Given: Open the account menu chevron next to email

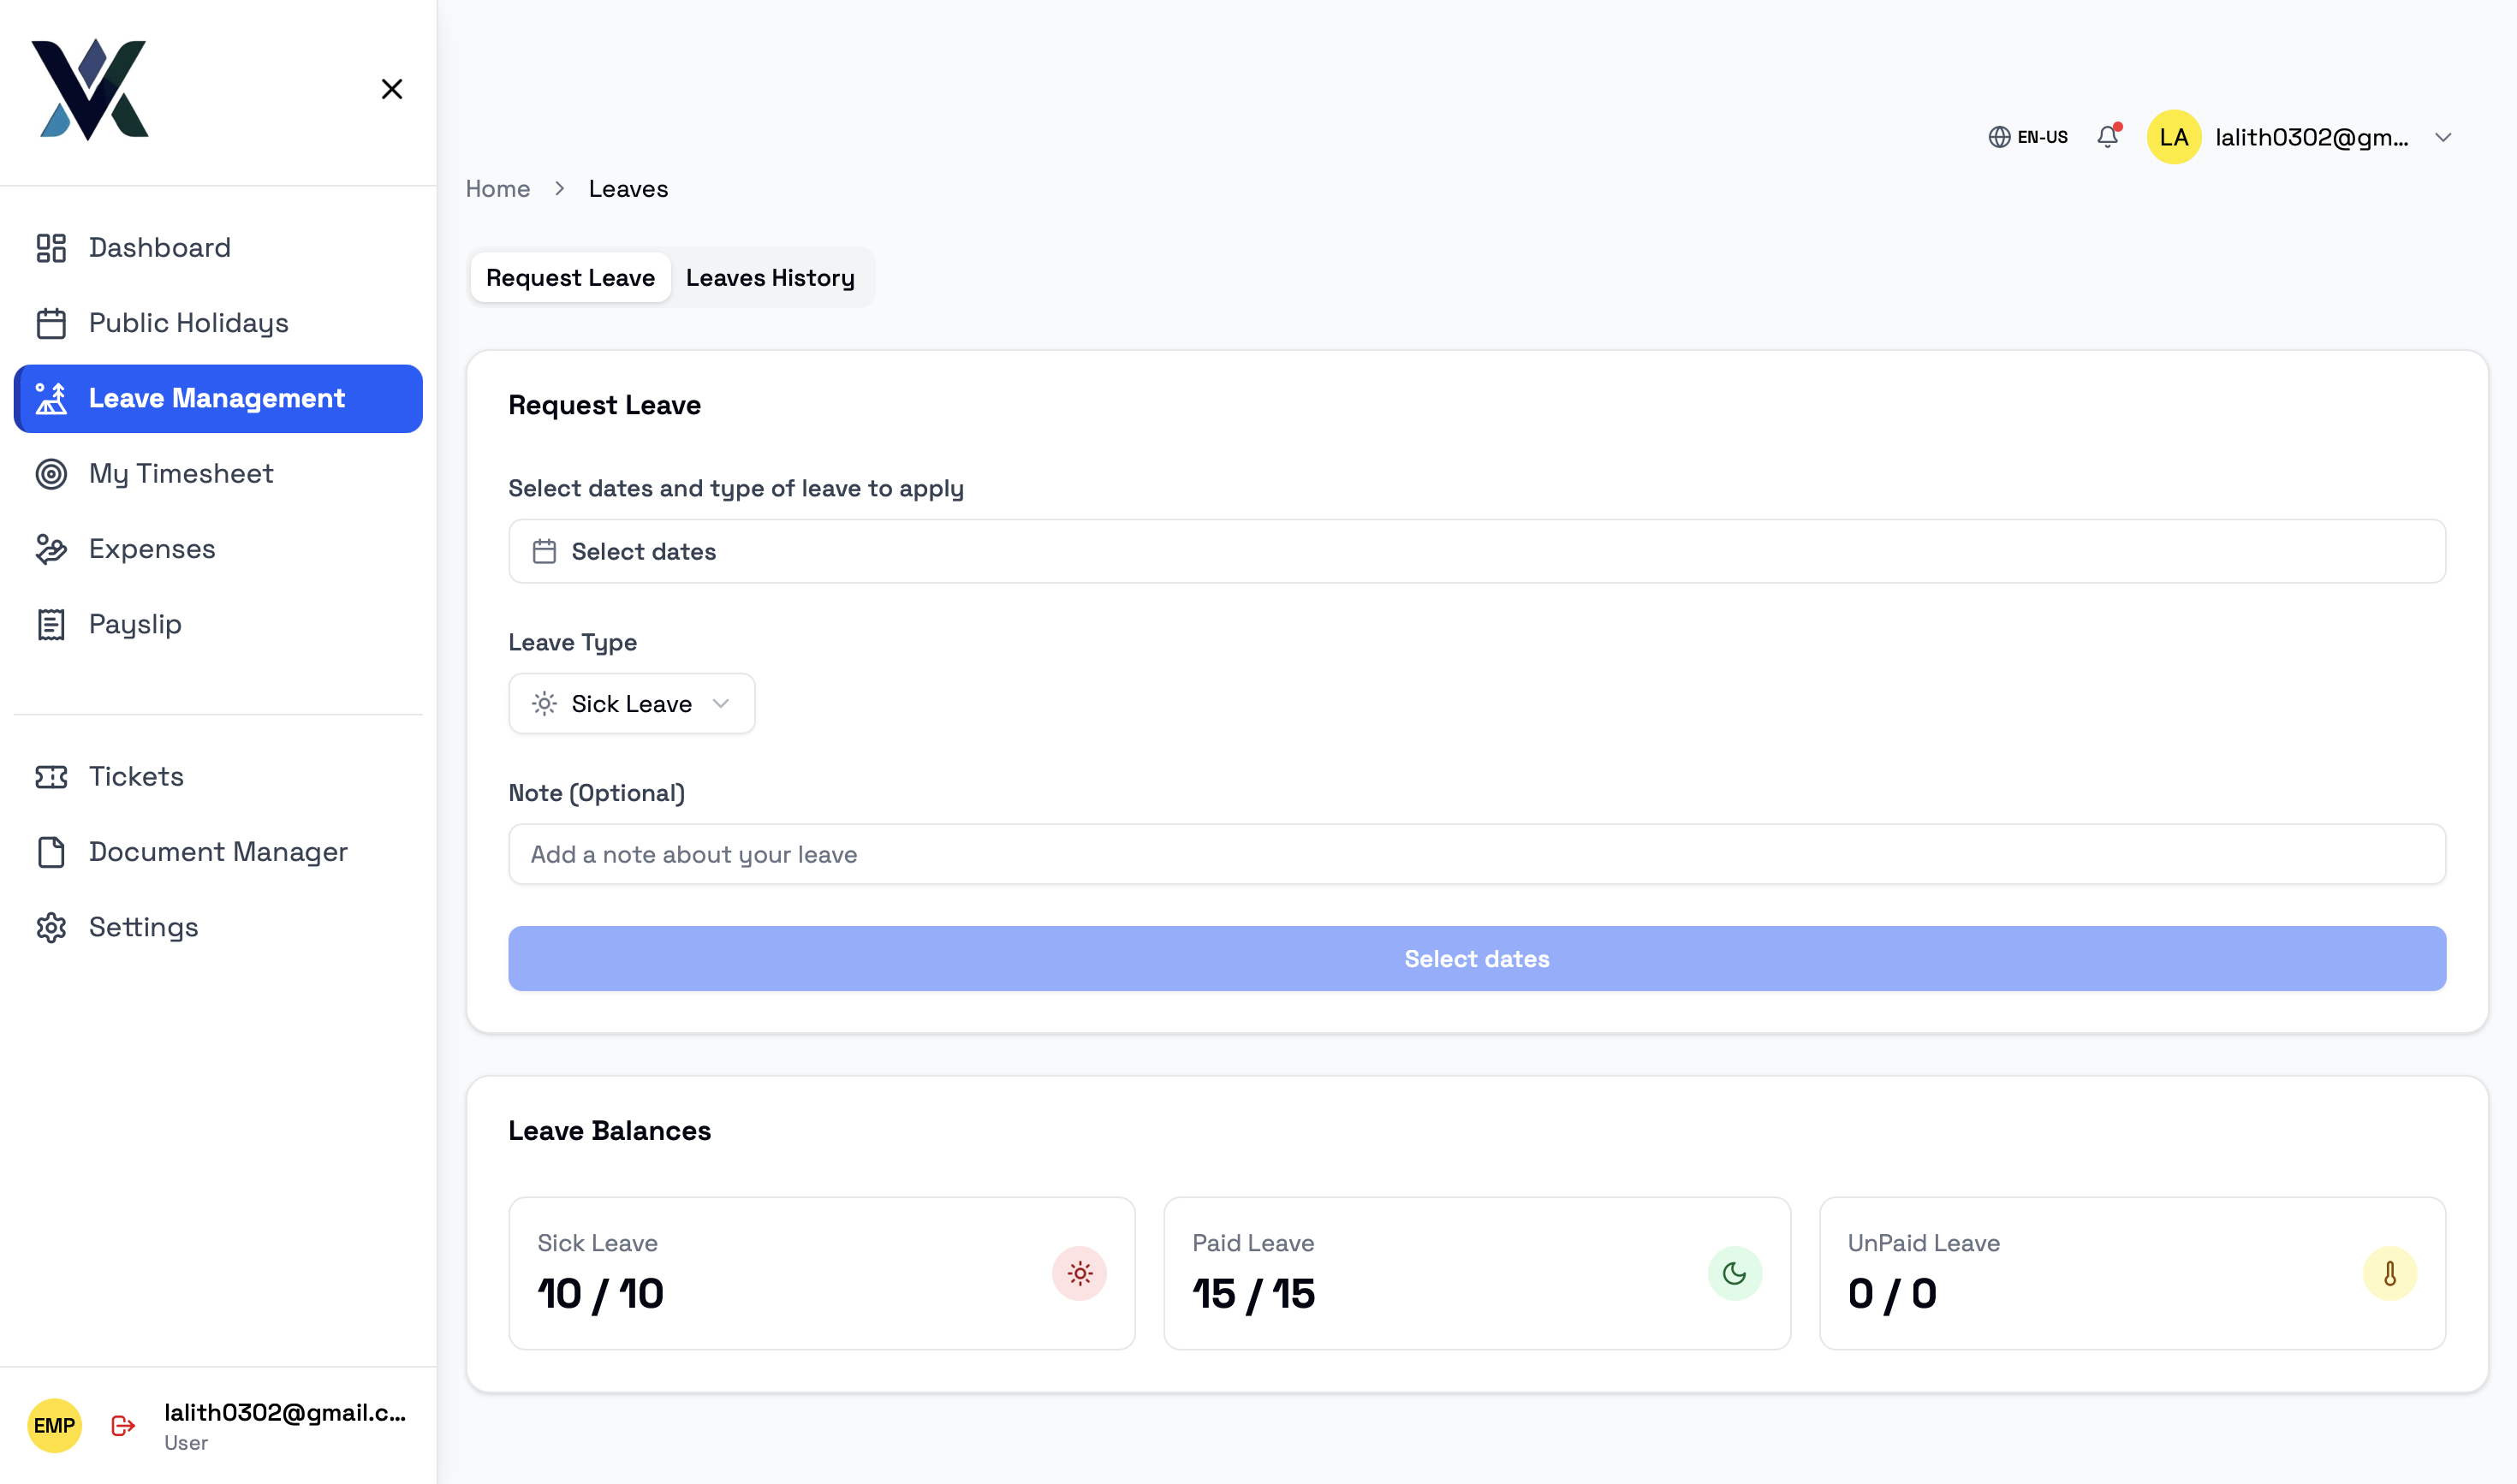Looking at the screenshot, I should (2445, 137).
